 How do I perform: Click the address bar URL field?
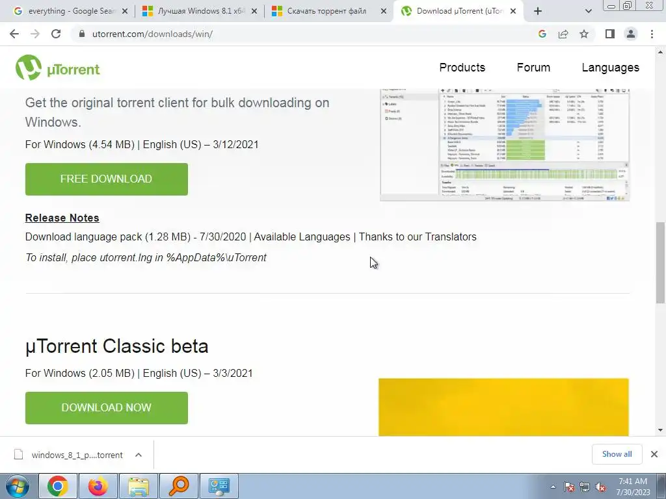pos(306,34)
